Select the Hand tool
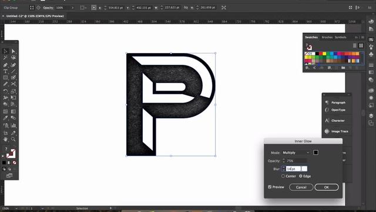376x212 pixels. pyautogui.click(x=5, y=140)
